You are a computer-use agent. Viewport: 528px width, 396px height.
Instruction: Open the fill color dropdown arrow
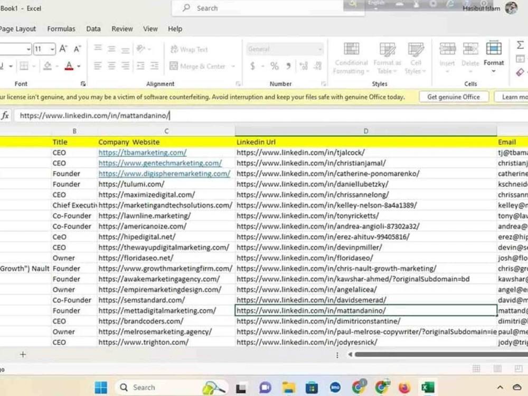(57, 66)
